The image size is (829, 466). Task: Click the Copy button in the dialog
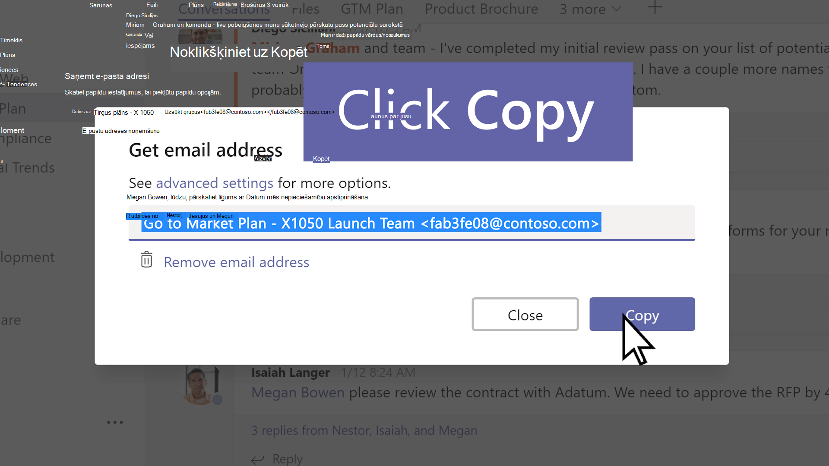642,314
